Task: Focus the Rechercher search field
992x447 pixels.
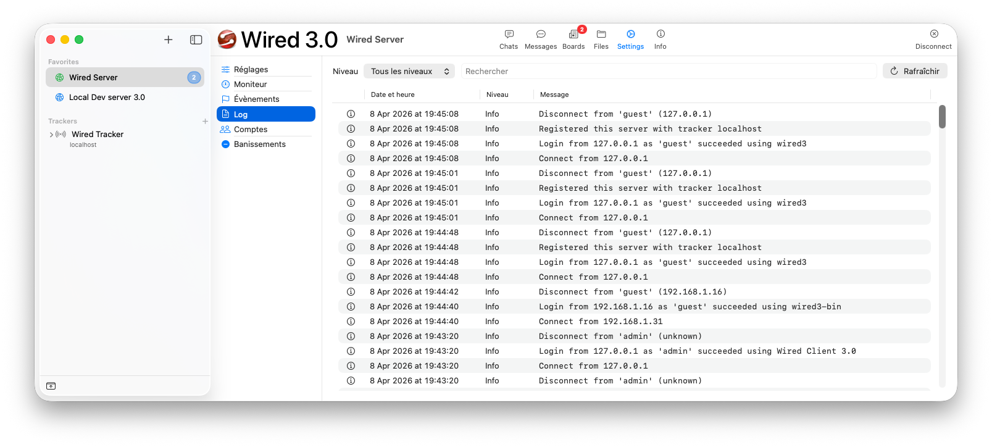Action: pos(669,72)
